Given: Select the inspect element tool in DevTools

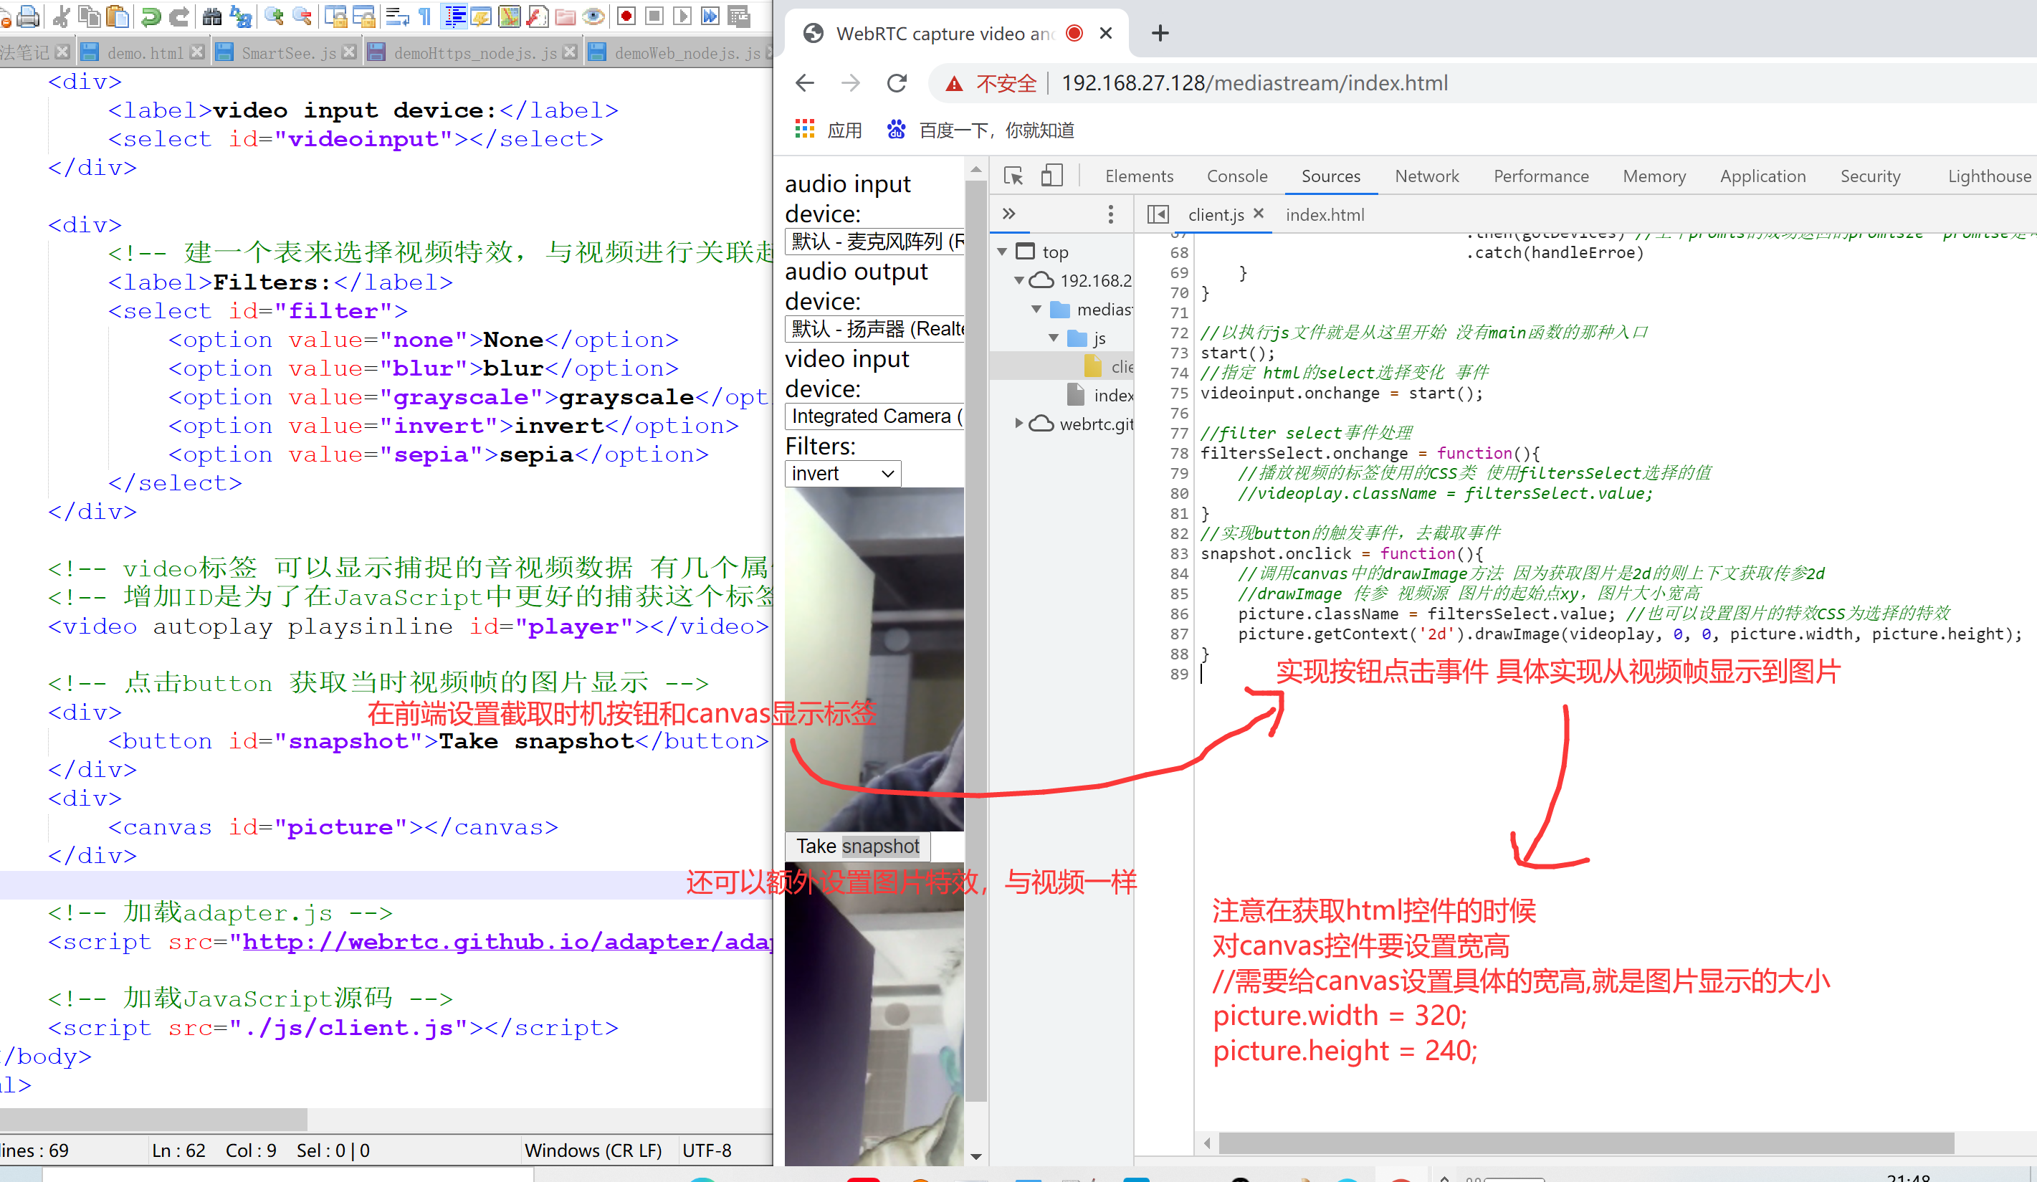Looking at the screenshot, I should (1013, 176).
